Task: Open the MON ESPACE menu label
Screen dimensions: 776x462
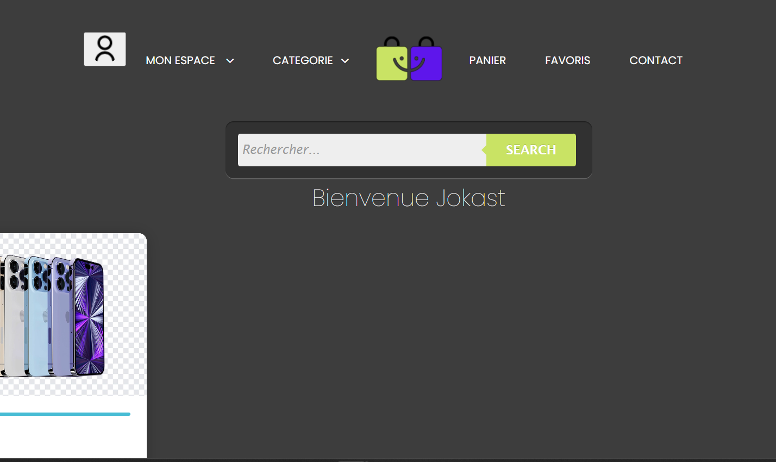Action: click(180, 60)
